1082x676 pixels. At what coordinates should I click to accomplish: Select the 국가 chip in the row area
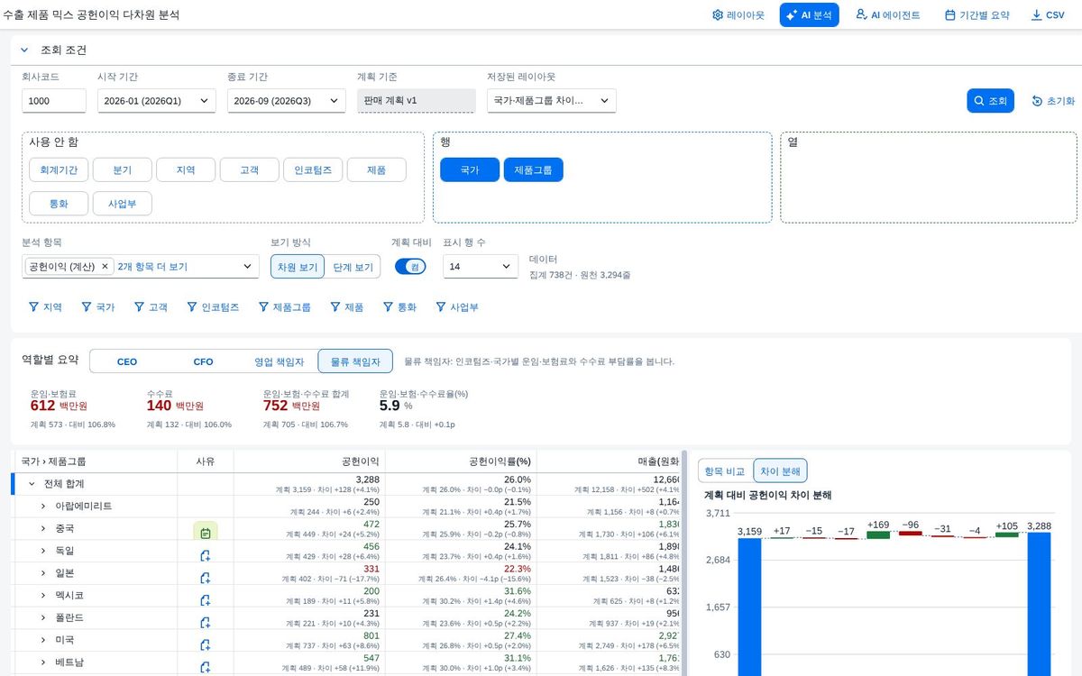coord(470,169)
